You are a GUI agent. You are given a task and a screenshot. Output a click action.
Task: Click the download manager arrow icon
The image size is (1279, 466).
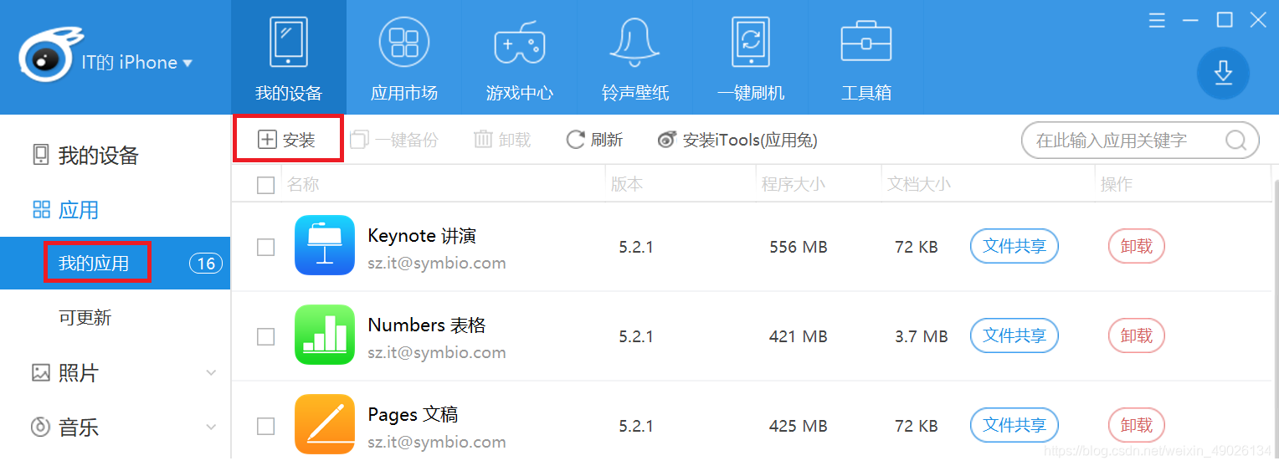[1223, 74]
